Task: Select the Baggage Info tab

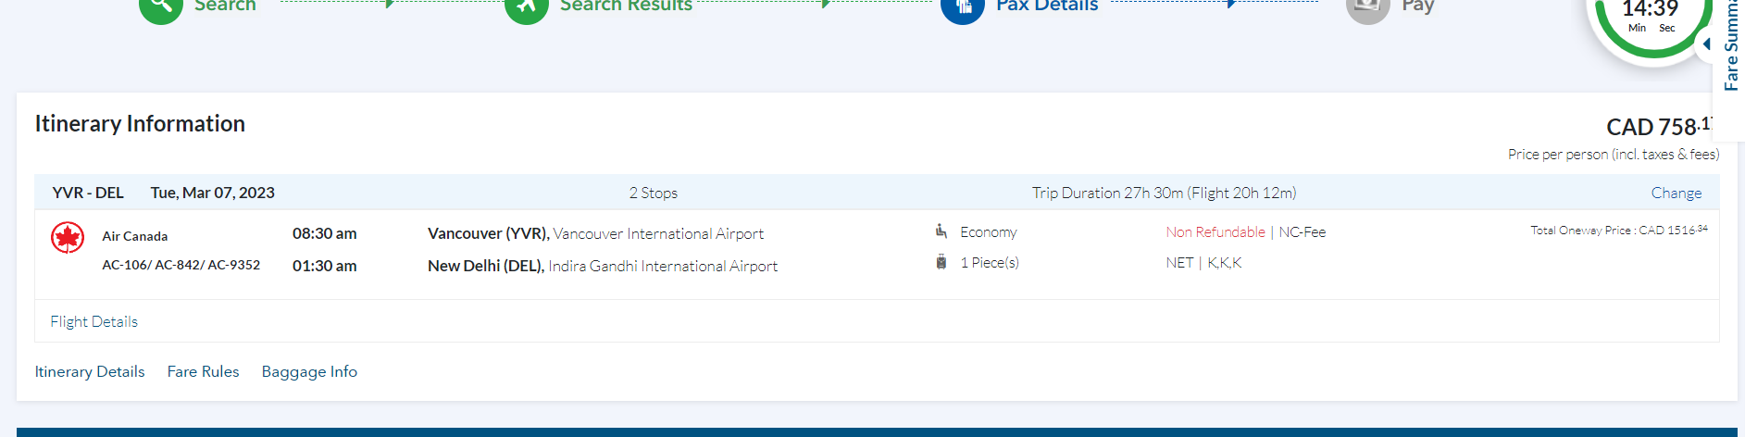Action: click(309, 371)
